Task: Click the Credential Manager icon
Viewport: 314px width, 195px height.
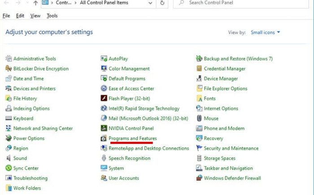Action: tap(199, 68)
